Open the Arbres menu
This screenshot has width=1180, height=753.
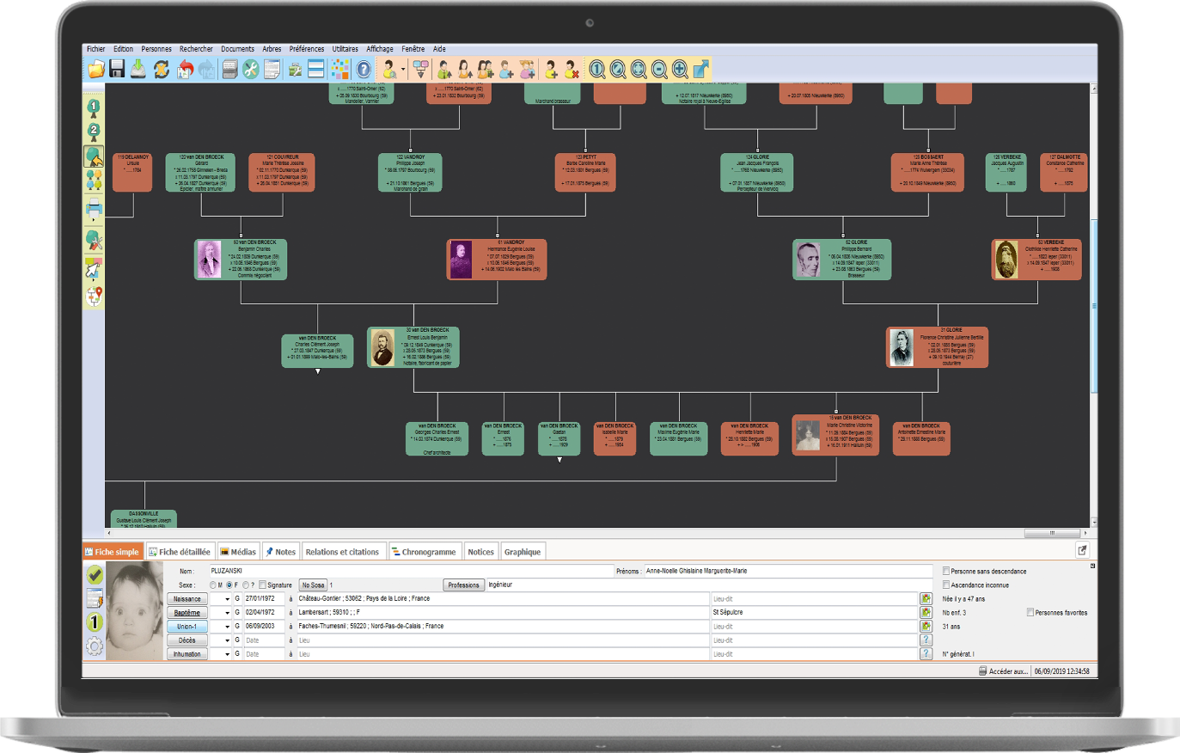(x=272, y=49)
